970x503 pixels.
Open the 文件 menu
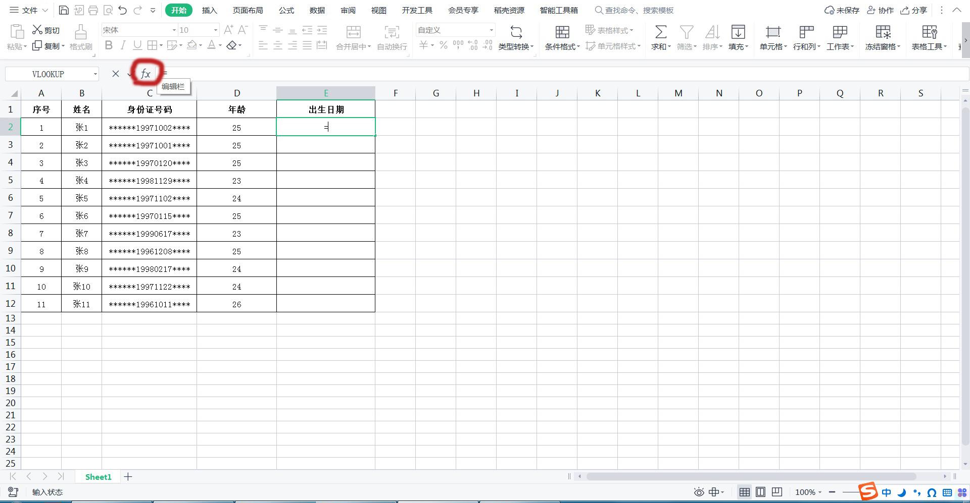[29, 10]
